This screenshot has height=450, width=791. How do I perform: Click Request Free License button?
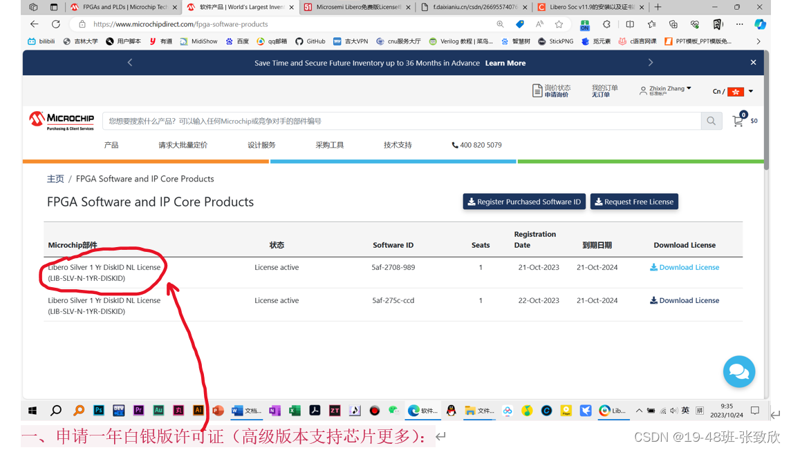tap(634, 202)
